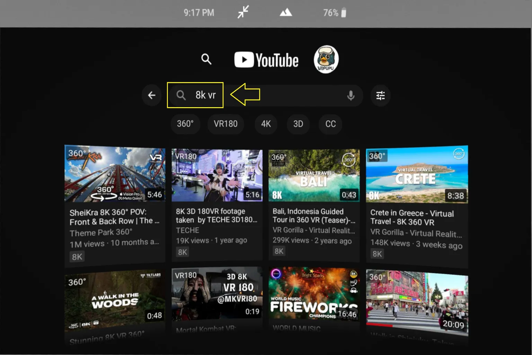Open the TECHE channel name
This screenshot has height=355, width=532.
tap(187, 231)
